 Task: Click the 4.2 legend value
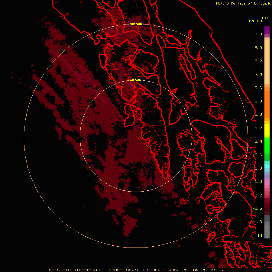coord(258,128)
